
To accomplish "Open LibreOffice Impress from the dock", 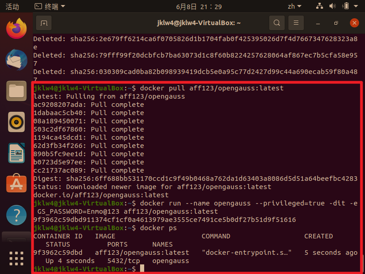I will pyautogui.click(x=16, y=152).
